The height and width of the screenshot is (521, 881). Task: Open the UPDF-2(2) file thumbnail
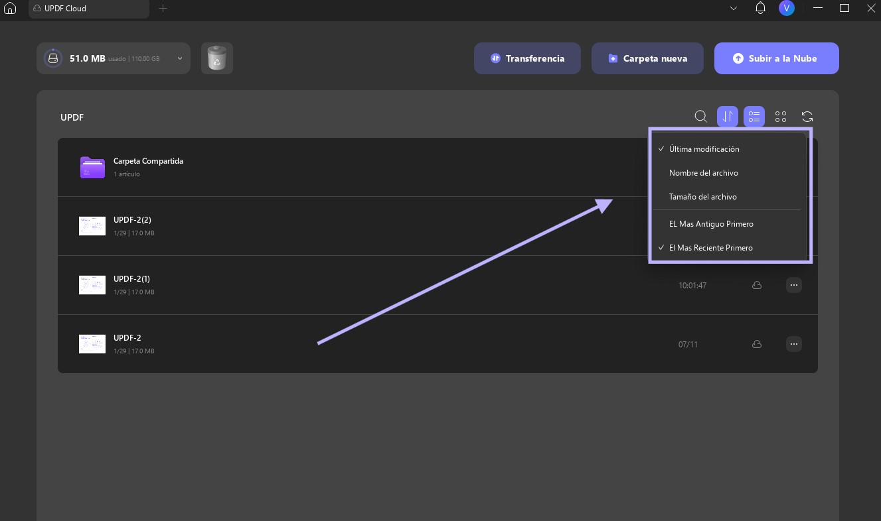coord(92,226)
